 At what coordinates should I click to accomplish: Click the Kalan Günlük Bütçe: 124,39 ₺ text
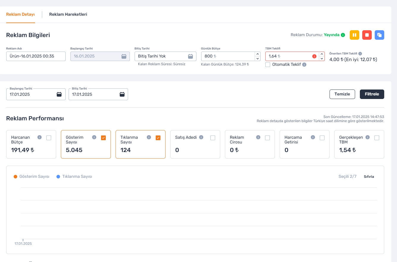coord(225,64)
